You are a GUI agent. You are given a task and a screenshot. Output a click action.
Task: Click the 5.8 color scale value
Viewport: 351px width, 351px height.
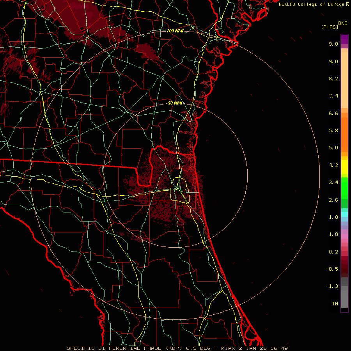point(333,131)
